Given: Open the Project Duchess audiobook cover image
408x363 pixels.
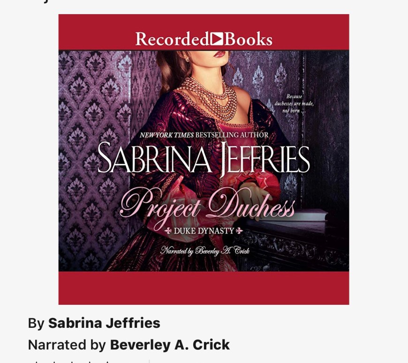Looking at the screenshot, I should 204,159.
